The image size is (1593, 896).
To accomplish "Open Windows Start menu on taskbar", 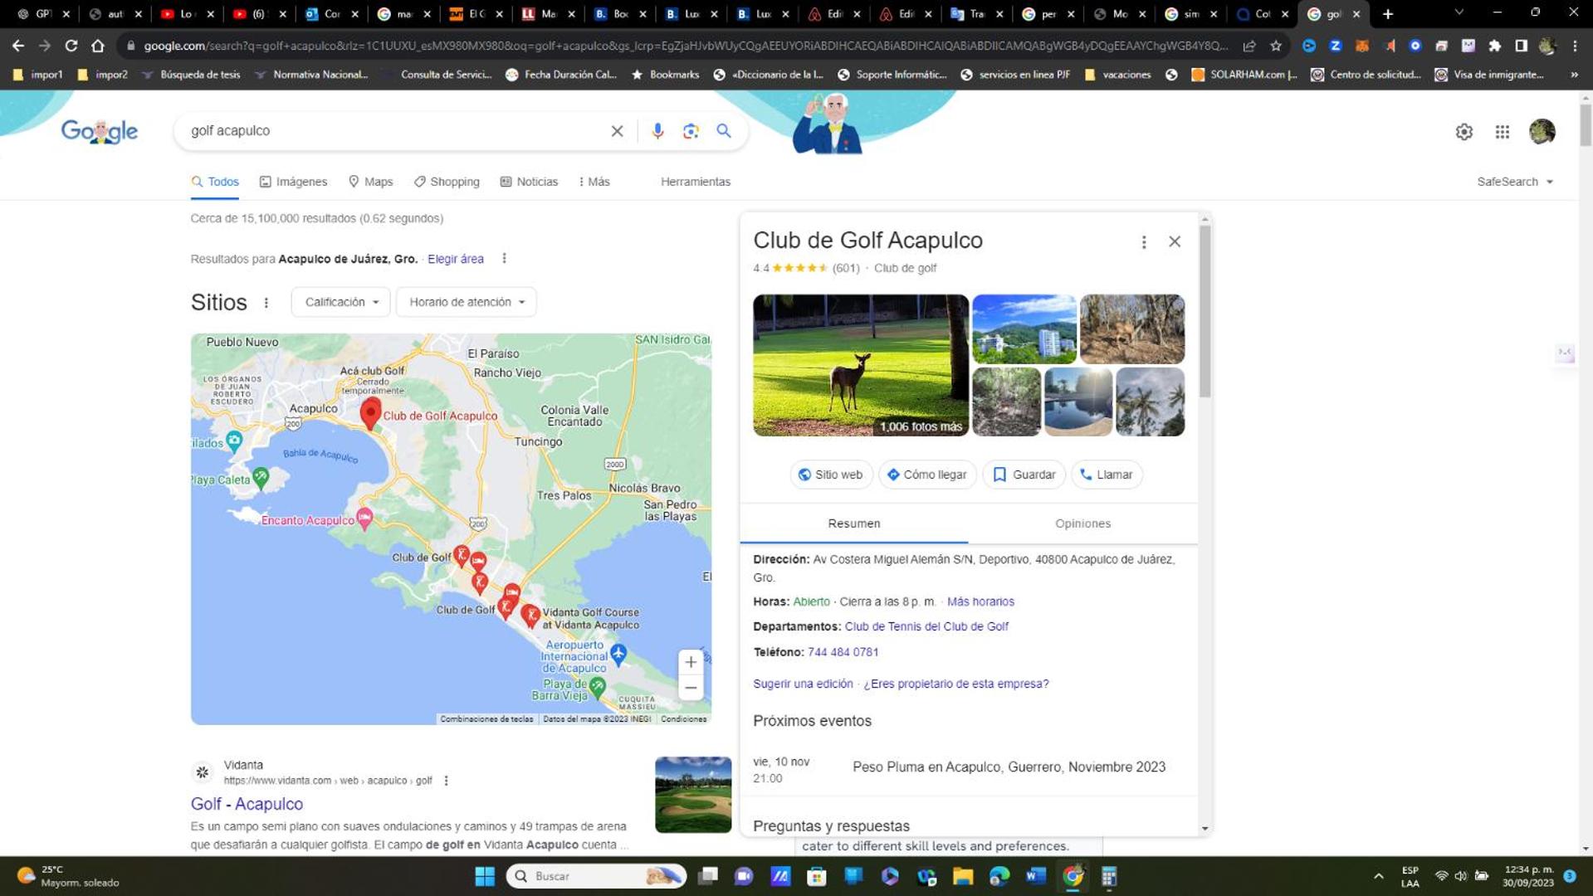I will click(485, 876).
